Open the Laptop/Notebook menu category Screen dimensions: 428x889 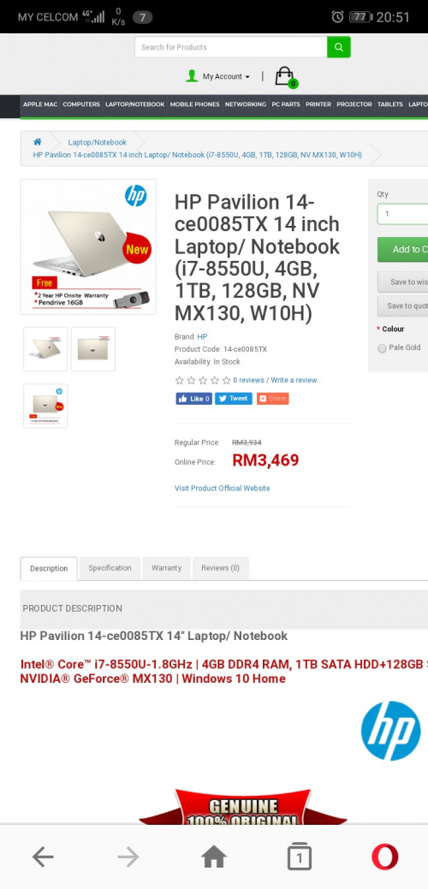point(135,104)
